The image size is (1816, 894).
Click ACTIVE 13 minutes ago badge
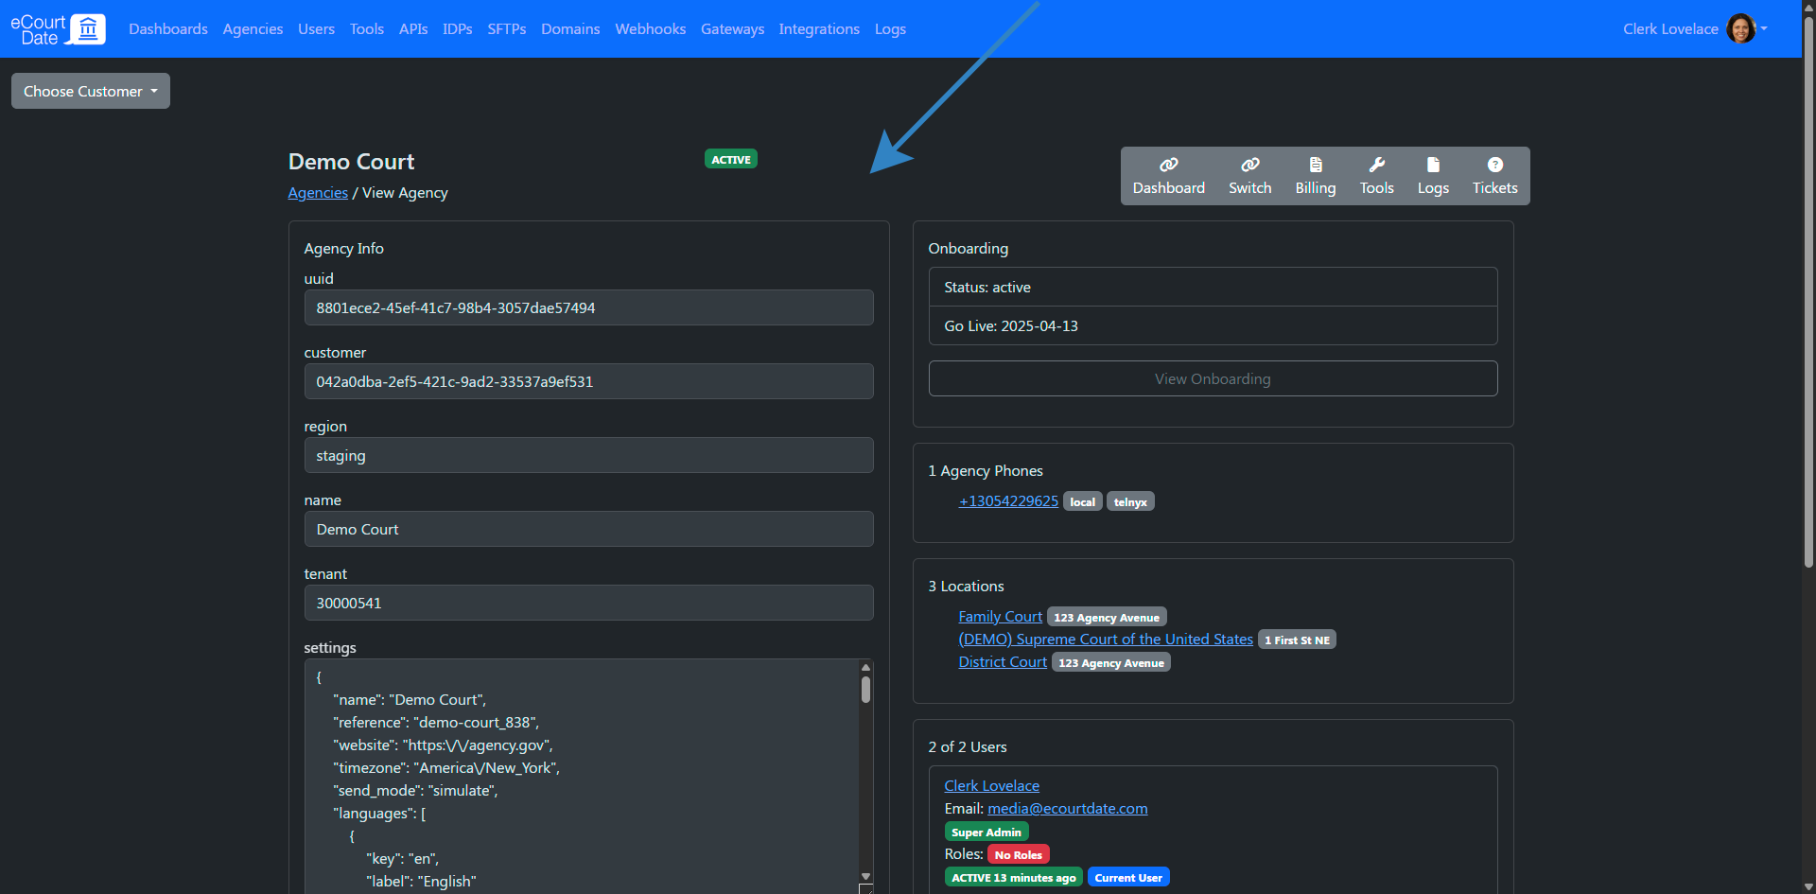pyautogui.click(x=1013, y=877)
